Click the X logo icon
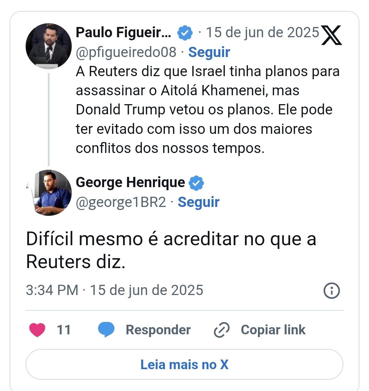Screen dimensions: 369x391 coord(331,35)
